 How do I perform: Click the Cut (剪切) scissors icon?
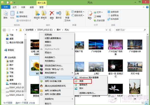tap(17, 12)
